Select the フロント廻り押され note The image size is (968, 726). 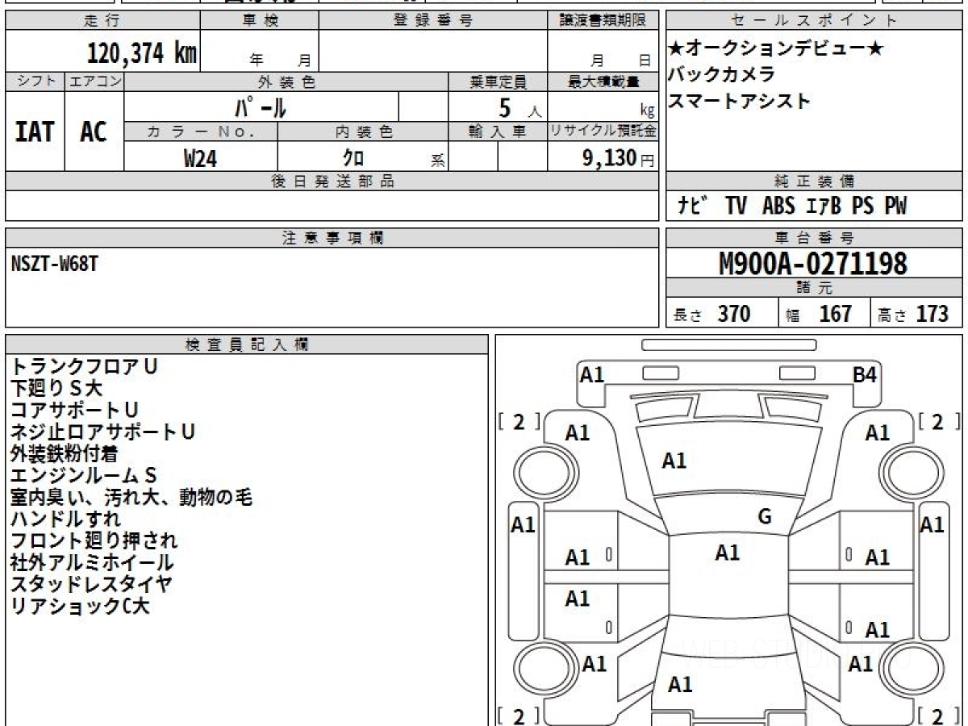(94, 540)
